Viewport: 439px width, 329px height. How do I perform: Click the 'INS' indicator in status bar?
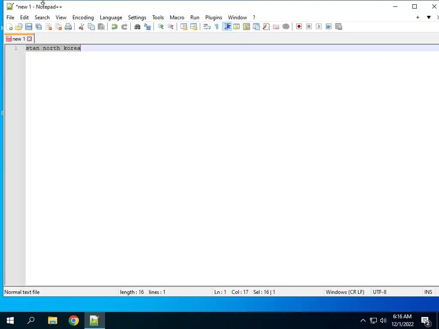pos(428,292)
